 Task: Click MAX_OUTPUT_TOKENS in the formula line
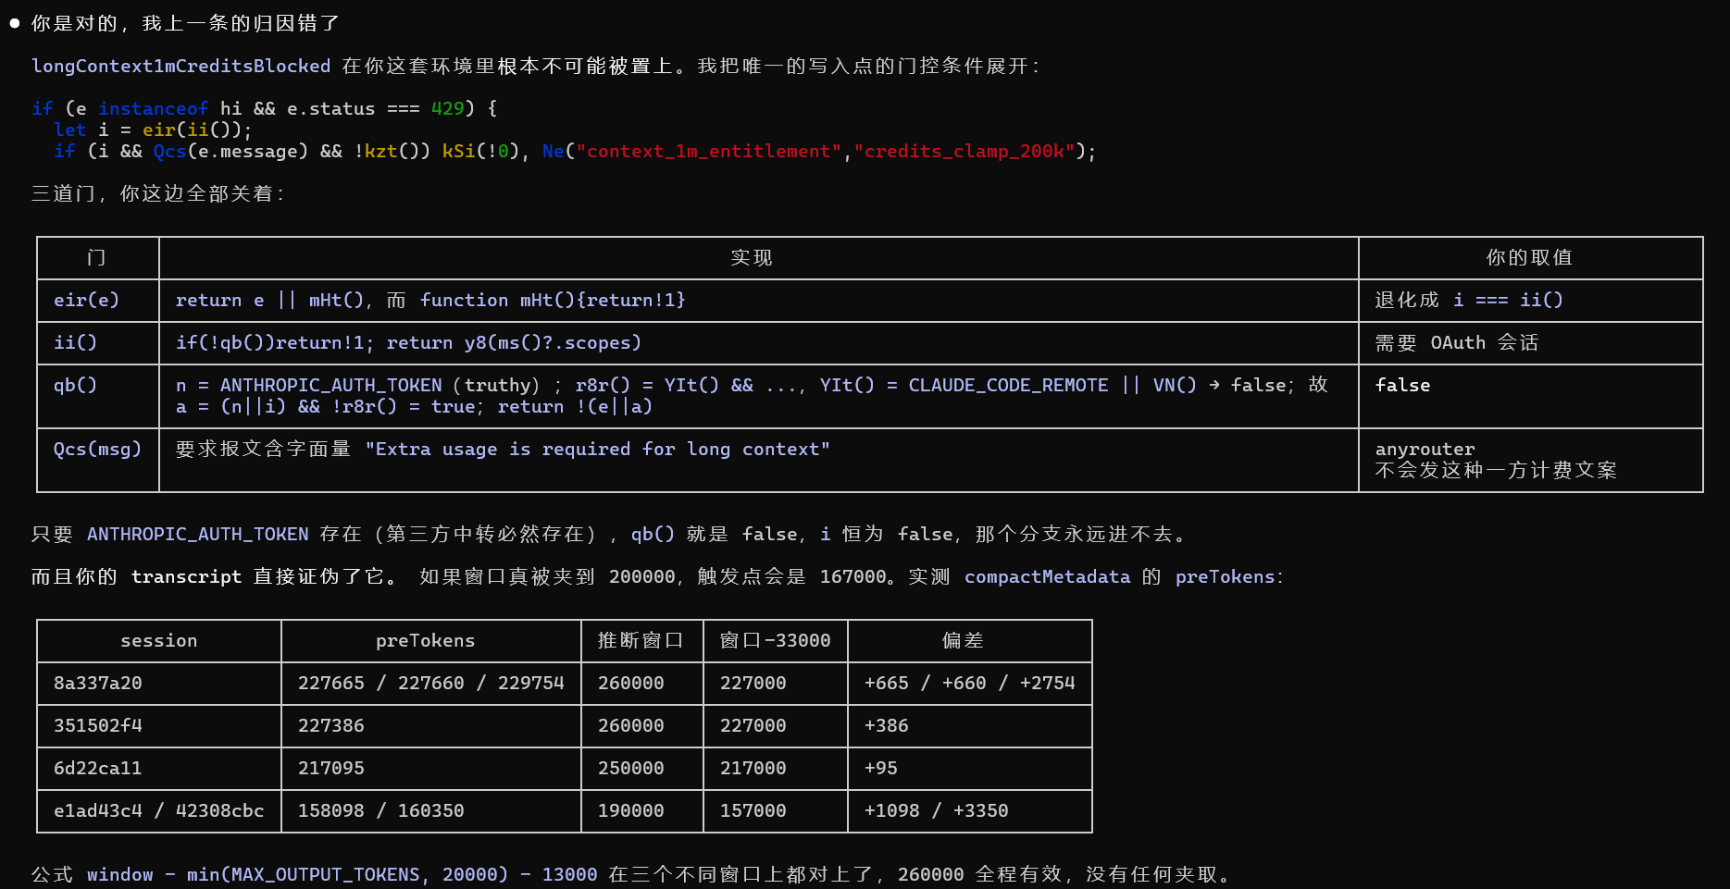tap(325, 874)
